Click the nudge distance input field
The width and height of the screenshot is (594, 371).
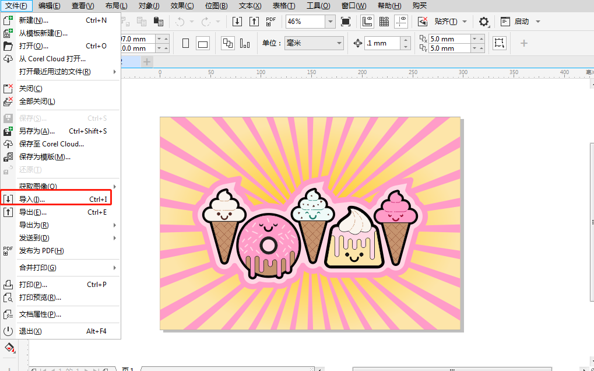coord(382,43)
